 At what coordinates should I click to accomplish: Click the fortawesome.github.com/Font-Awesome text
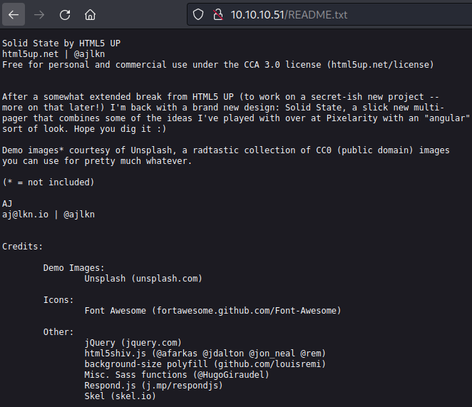(246, 311)
